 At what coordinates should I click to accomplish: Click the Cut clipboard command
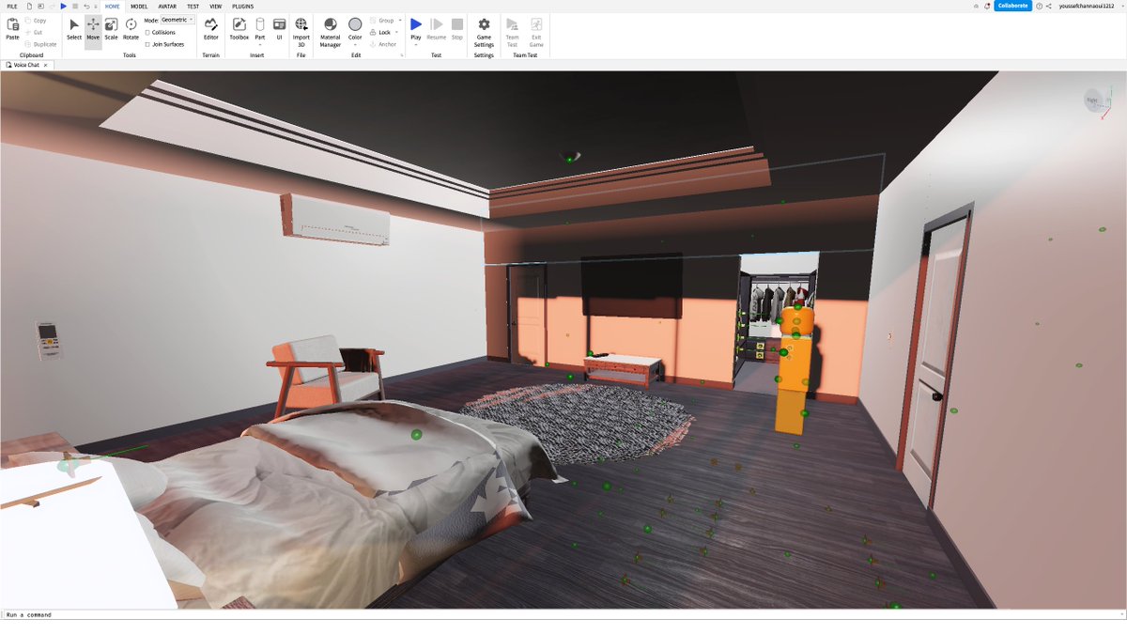click(34, 32)
